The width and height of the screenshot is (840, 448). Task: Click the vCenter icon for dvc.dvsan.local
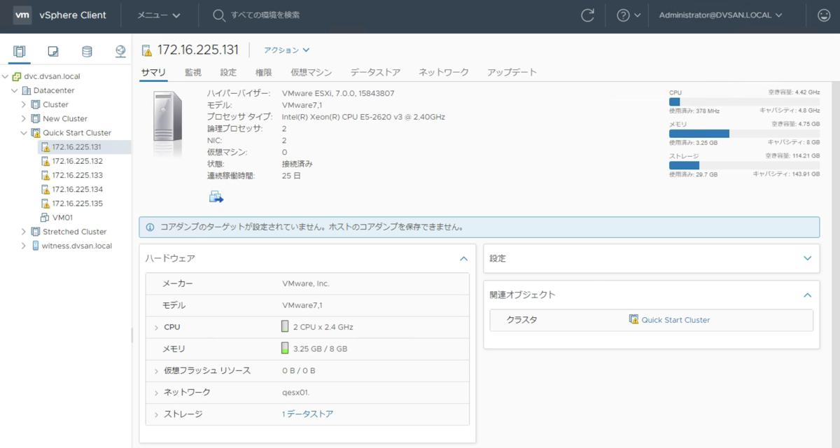[16, 76]
